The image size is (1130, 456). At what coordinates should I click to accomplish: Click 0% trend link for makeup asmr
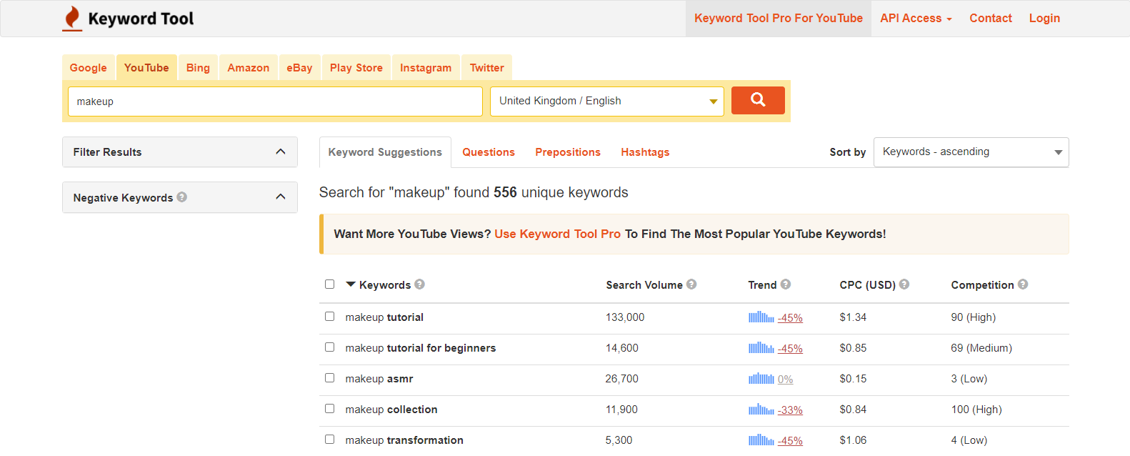click(785, 380)
